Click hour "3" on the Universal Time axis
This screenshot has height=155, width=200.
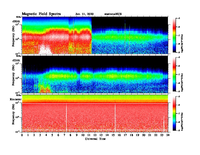[x=40, y=135]
